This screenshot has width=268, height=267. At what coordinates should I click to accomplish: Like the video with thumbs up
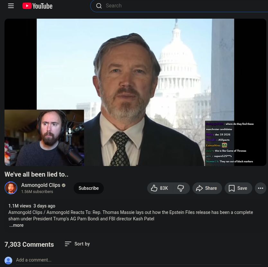pos(160,188)
